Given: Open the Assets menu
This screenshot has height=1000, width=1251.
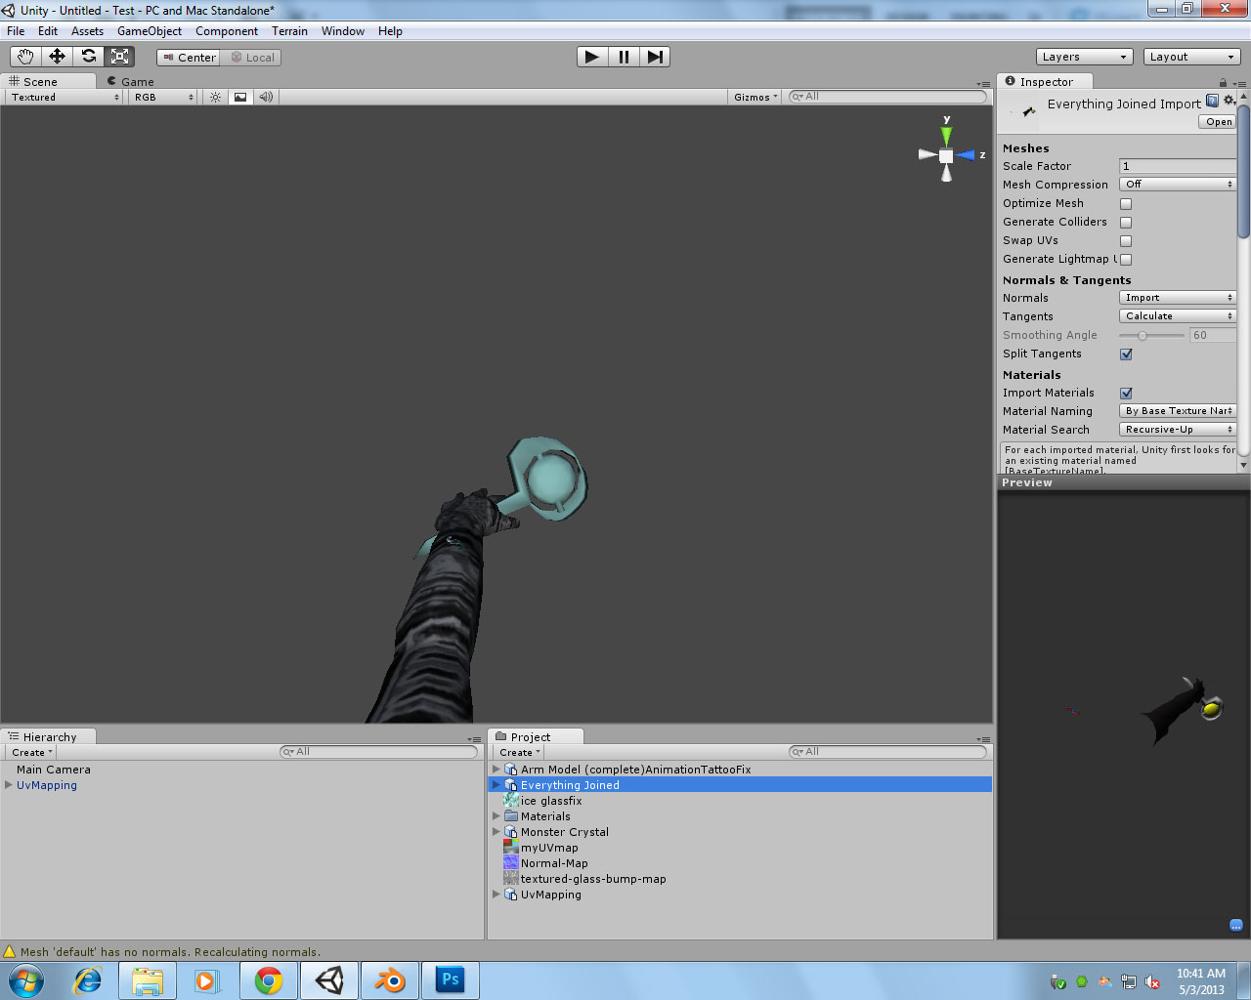Looking at the screenshot, I should tap(87, 31).
